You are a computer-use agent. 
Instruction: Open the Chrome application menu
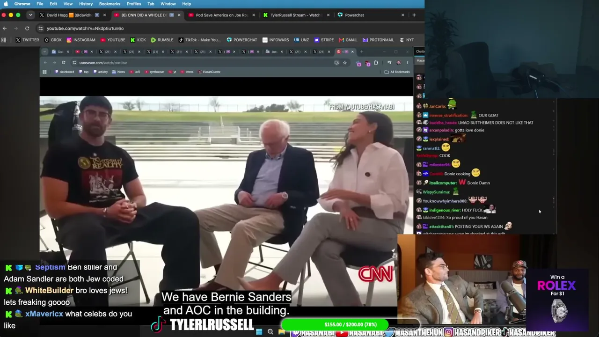[22, 4]
